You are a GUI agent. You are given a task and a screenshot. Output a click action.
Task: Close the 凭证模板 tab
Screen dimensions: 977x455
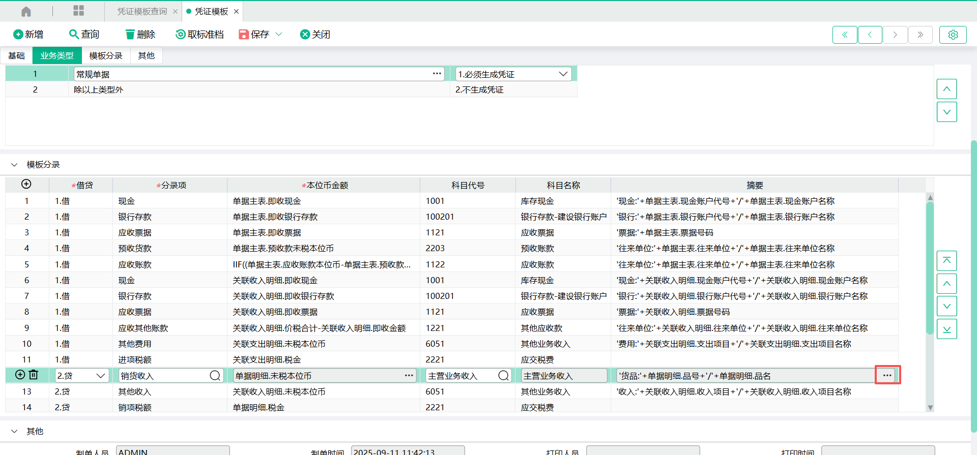point(236,11)
